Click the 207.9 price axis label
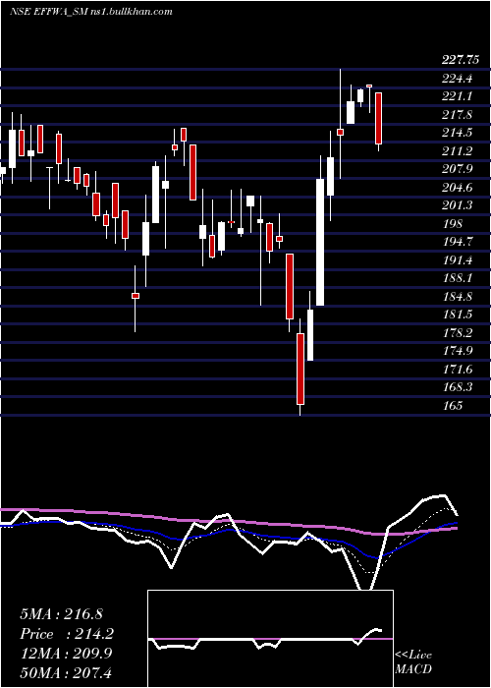 click(x=458, y=169)
